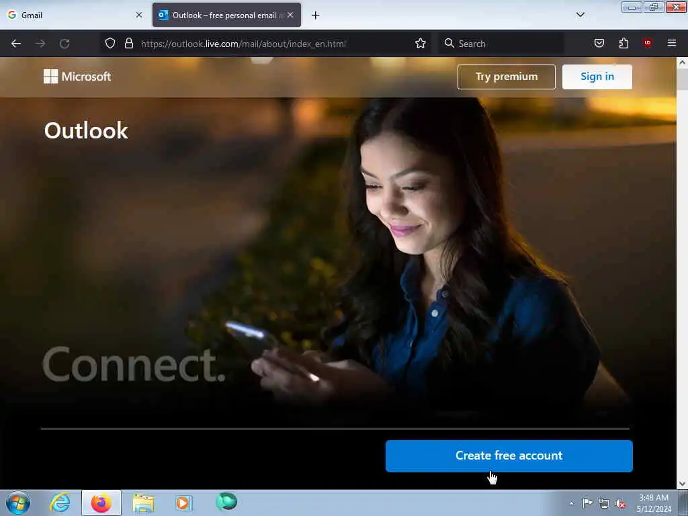Expand the list all tabs chevron

coord(580,15)
